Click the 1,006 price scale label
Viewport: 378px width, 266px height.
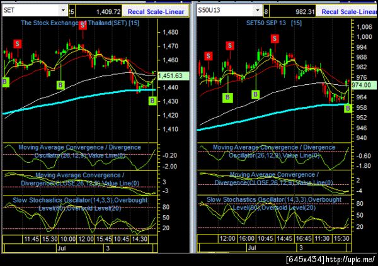[x=364, y=26]
